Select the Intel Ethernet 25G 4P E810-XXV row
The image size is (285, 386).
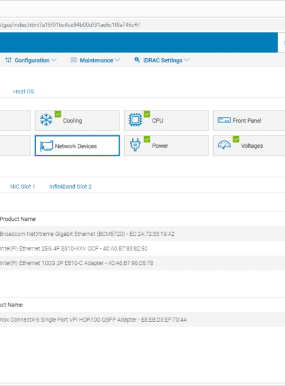click(142, 248)
